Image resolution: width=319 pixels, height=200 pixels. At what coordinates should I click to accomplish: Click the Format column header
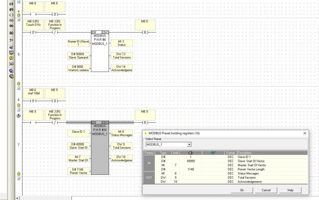point(231,153)
